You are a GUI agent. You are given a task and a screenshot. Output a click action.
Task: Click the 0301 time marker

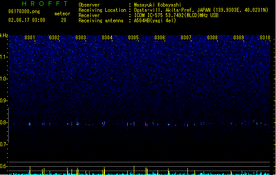pos(30,38)
